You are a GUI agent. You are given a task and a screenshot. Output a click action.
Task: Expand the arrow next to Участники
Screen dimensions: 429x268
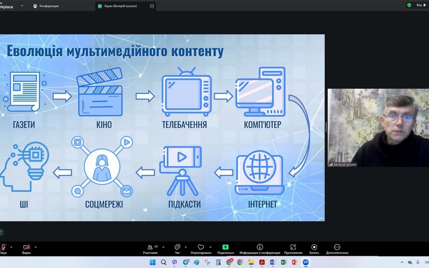point(163,247)
